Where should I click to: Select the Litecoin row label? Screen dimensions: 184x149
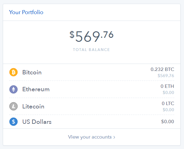tap(33, 106)
